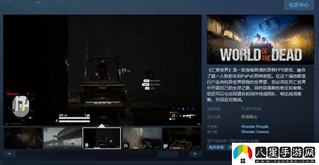
Task: Open the Wonder Games publisher link
Action: point(255,132)
